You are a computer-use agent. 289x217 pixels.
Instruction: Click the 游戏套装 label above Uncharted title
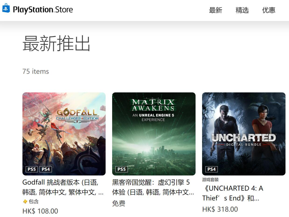point(210,180)
